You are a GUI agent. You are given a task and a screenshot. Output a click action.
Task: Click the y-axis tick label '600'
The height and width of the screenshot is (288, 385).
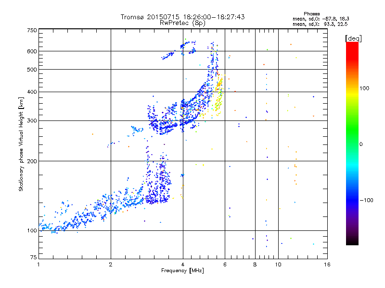coord(32,51)
